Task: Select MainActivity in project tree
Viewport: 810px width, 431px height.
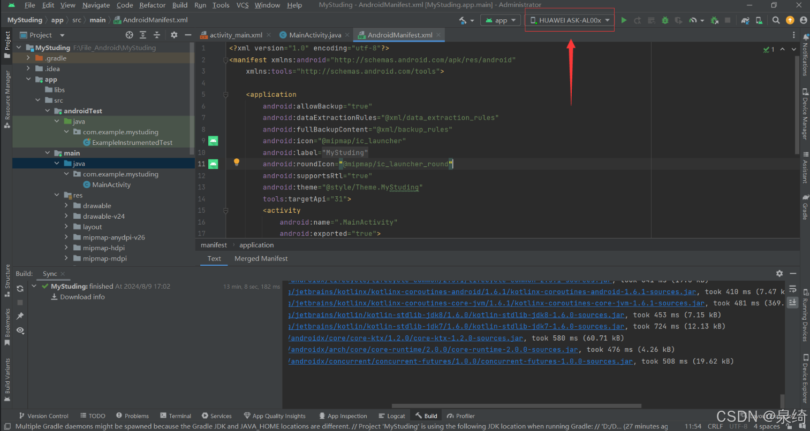Action: [111, 184]
